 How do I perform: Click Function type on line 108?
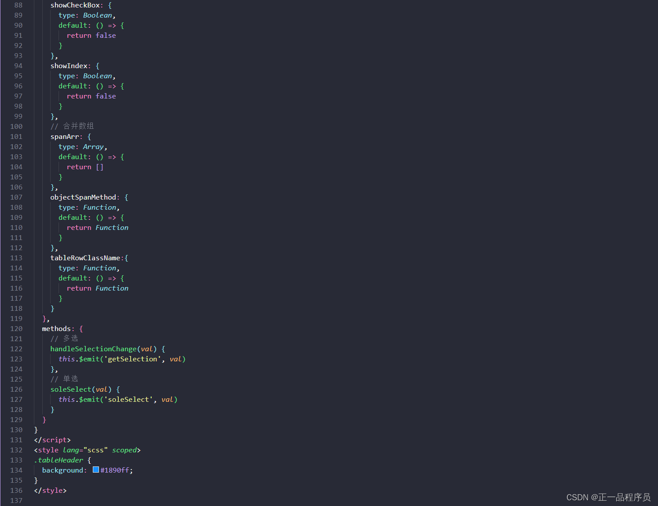pos(100,207)
